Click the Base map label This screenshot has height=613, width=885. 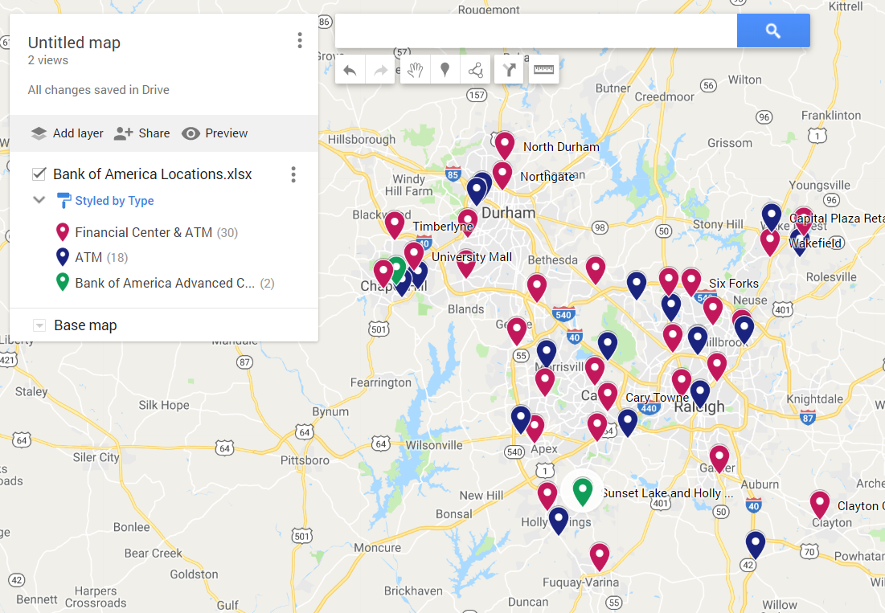(85, 325)
